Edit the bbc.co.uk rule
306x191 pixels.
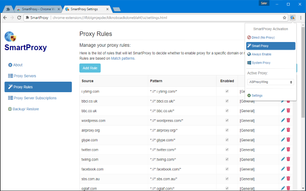pos(283,110)
